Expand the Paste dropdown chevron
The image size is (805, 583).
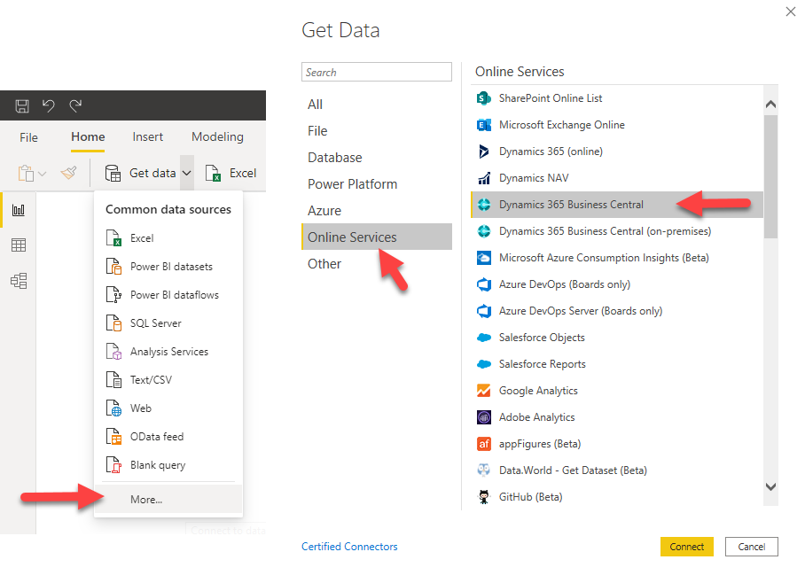click(x=42, y=174)
